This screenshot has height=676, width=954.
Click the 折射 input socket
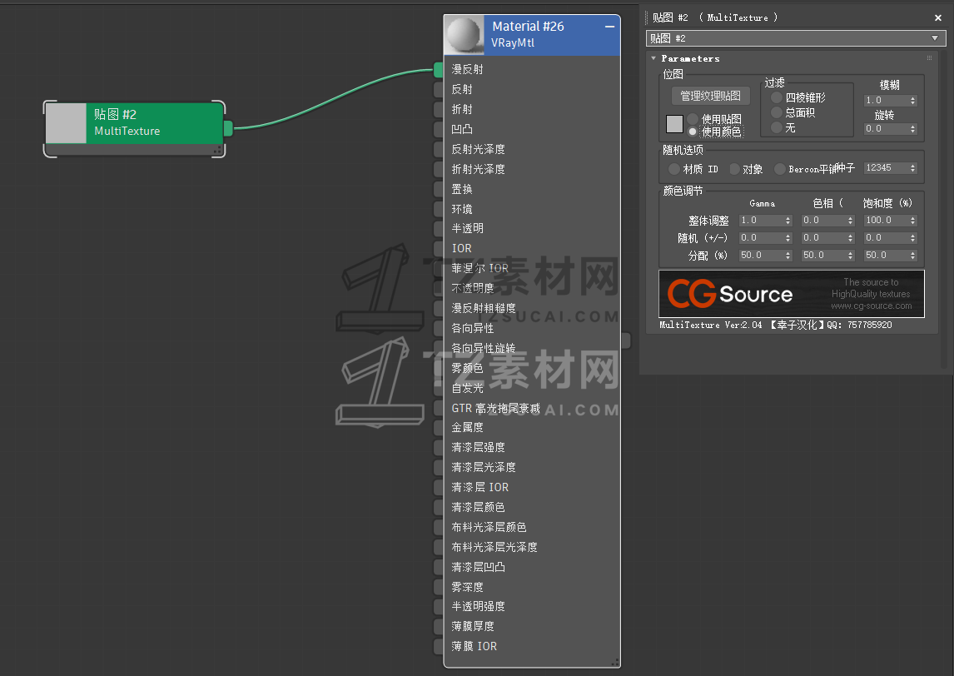[438, 110]
